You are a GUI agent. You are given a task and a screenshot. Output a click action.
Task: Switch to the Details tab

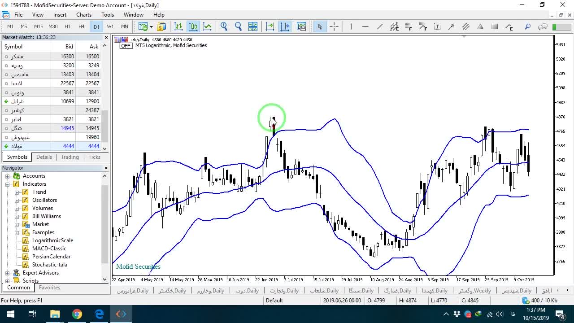[44, 157]
